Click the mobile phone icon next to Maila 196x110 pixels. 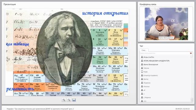click(x=142, y=72)
